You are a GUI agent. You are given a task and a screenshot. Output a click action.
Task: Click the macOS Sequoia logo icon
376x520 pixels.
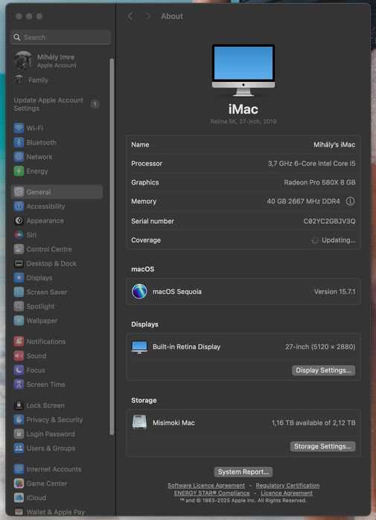point(139,292)
